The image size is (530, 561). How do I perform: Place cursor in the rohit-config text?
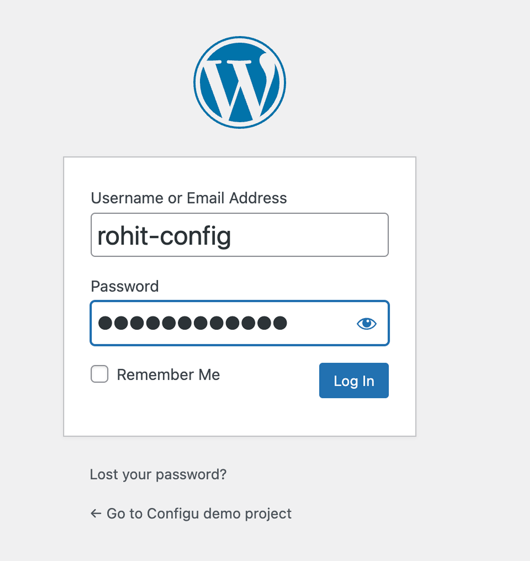click(164, 236)
